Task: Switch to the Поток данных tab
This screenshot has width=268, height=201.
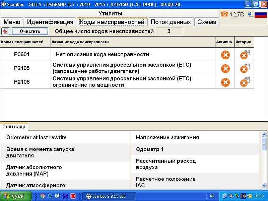Action: click(171, 22)
